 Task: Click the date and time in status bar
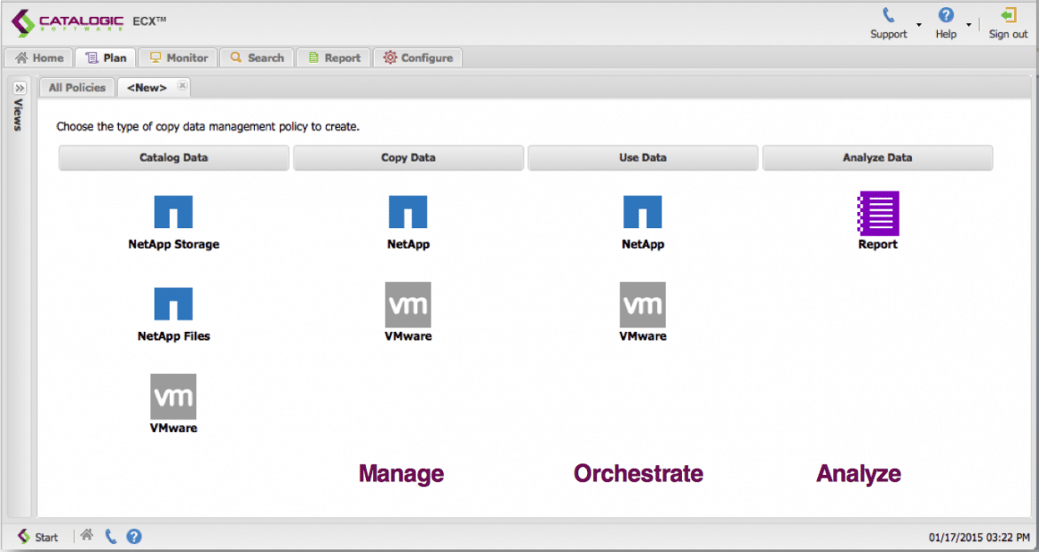(980, 538)
